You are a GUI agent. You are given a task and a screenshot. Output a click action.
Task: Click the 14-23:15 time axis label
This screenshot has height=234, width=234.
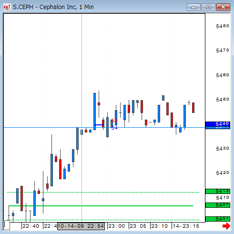186,226
